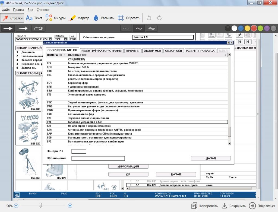
Task: Open the Файл menu
Action: 5,10
